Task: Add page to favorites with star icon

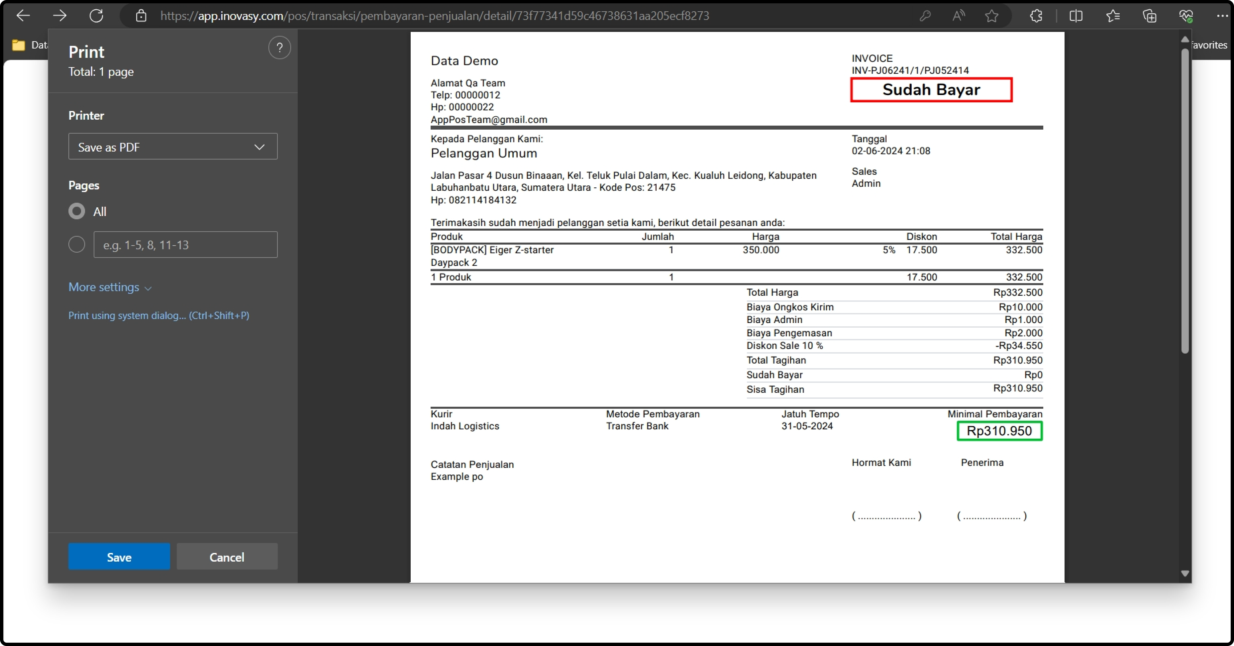Action: (x=991, y=16)
